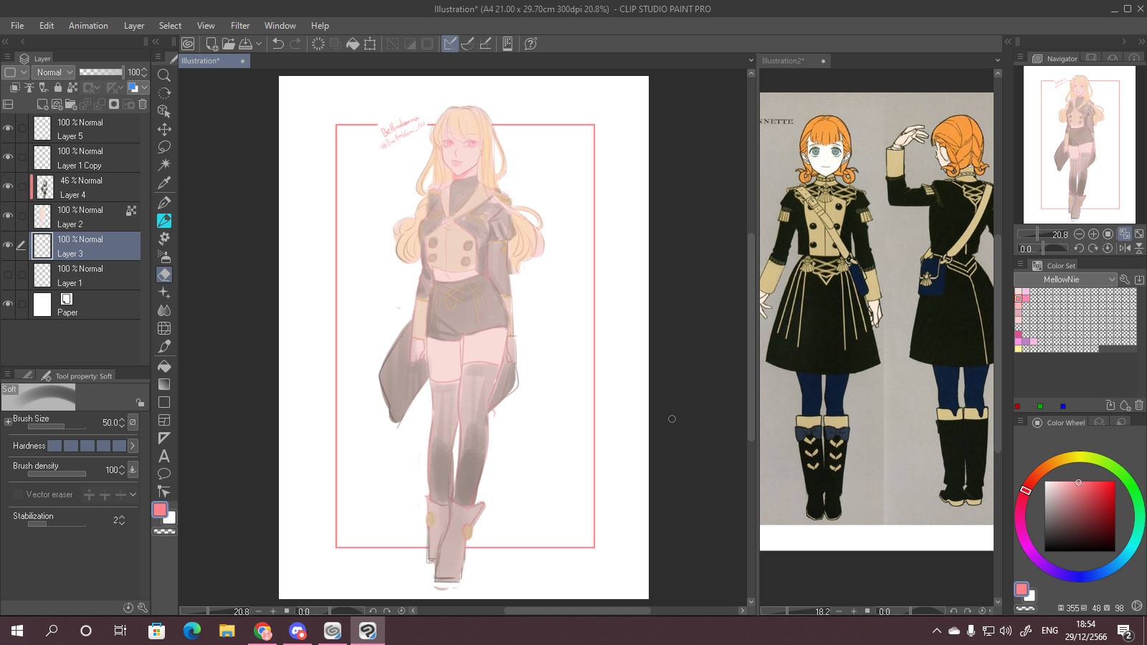Click the Undo arrow in command bar
This screenshot has height=645, width=1147.
(278, 44)
